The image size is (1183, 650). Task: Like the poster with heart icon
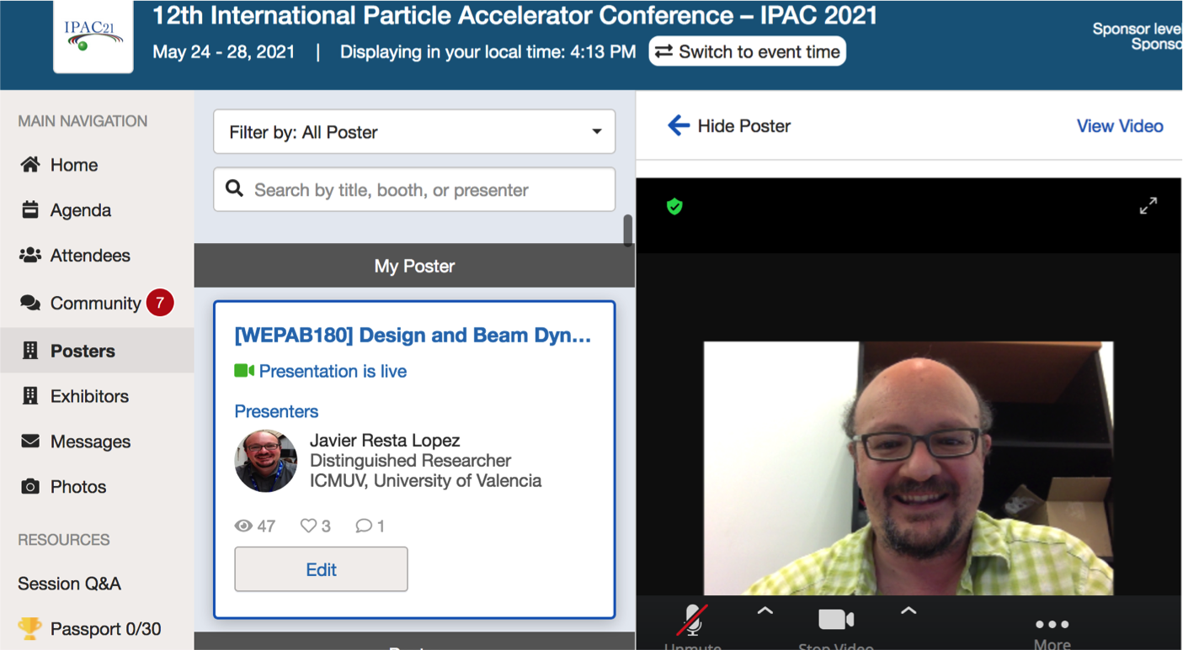[x=308, y=526]
